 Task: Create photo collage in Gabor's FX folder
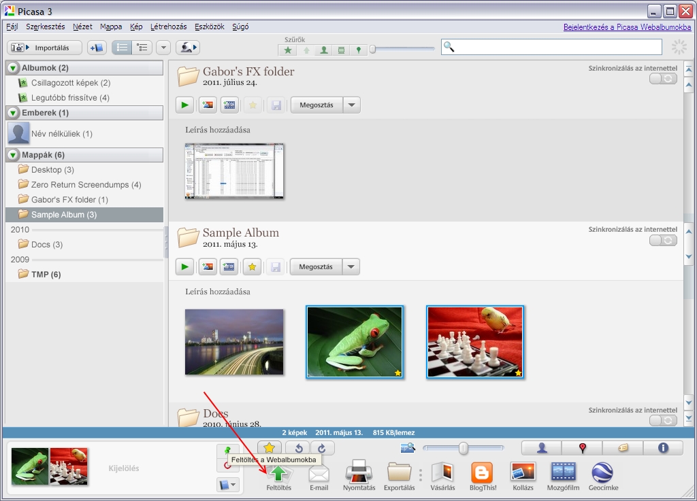[208, 105]
